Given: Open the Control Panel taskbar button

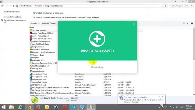Looking at the screenshot, I should [x=82, y=107].
